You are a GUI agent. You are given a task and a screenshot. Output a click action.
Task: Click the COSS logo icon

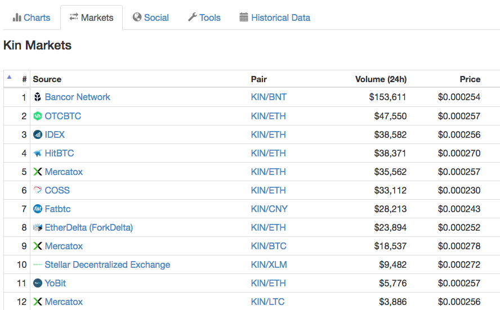(x=38, y=190)
